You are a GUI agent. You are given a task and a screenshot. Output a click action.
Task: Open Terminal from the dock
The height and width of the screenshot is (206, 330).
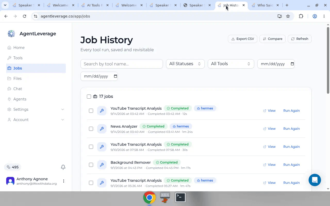pyautogui.click(x=180, y=197)
